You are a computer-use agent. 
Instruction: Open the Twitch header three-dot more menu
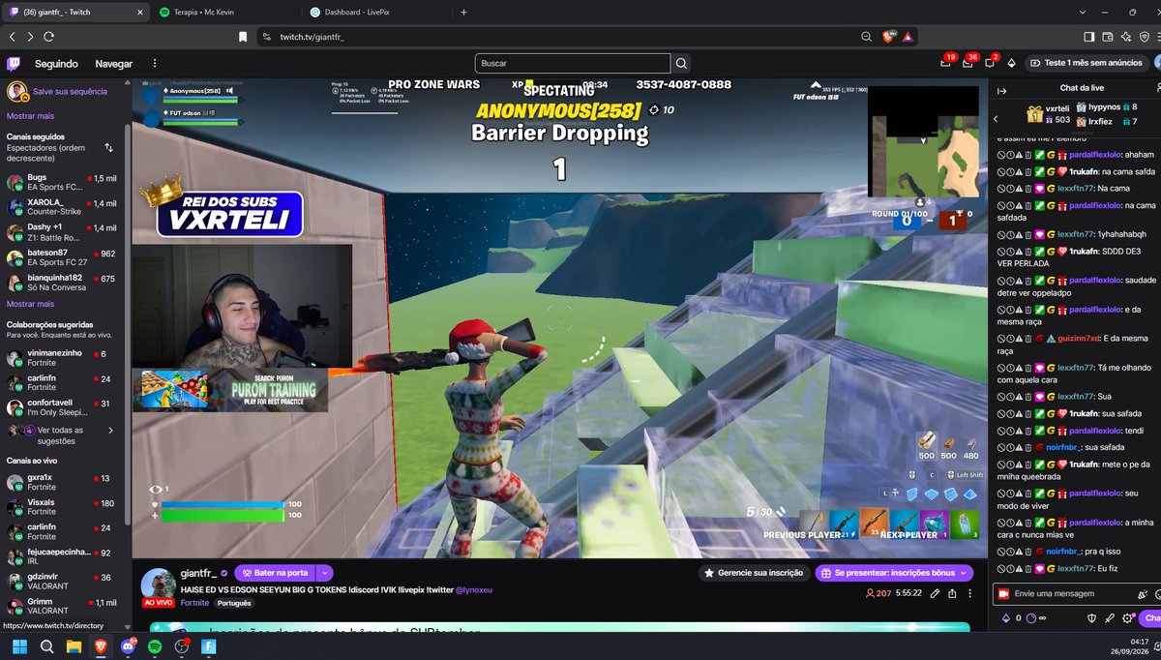tap(155, 64)
